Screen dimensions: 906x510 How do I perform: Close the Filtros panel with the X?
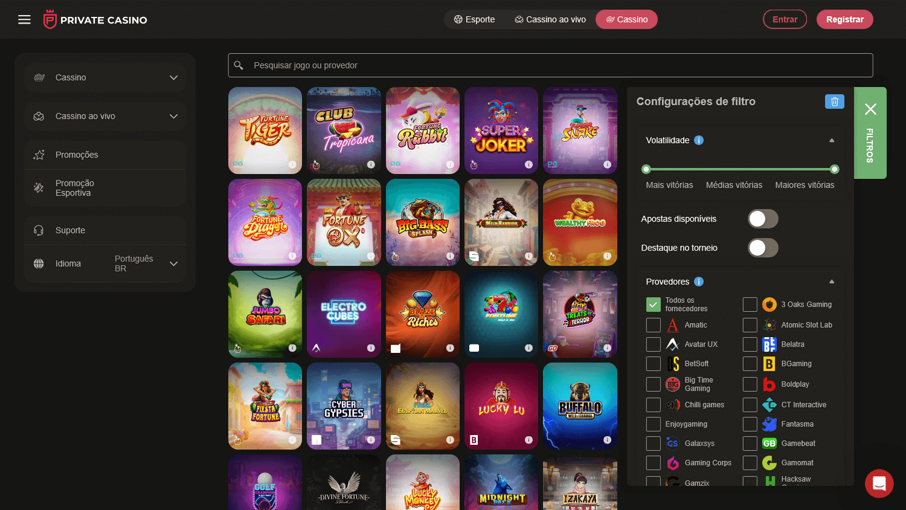pyautogui.click(x=870, y=109)
